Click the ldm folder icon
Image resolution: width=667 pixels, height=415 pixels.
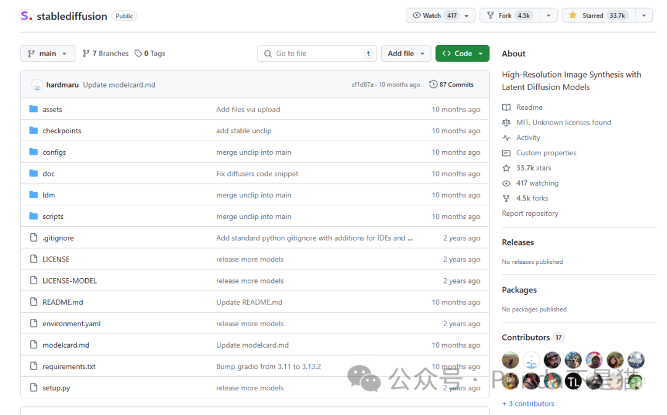(33, 195)
